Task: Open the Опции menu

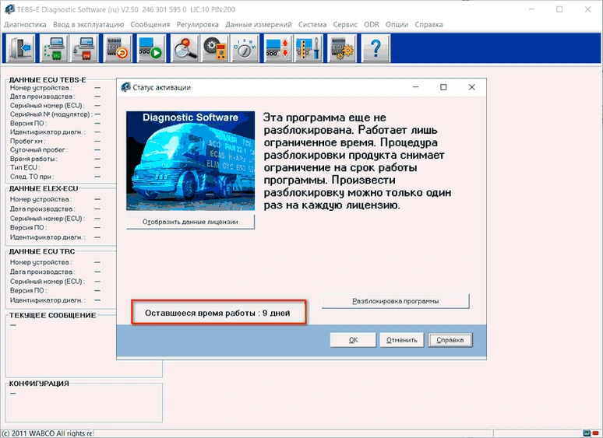Action: 397,25
